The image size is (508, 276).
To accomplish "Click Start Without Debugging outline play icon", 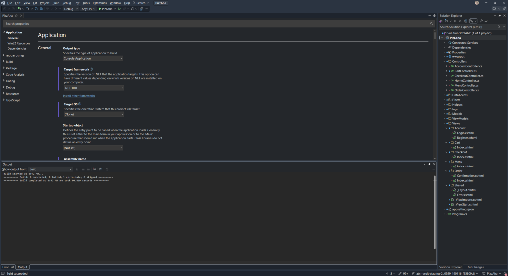I will pyautogui.click(x=119, y=9).
